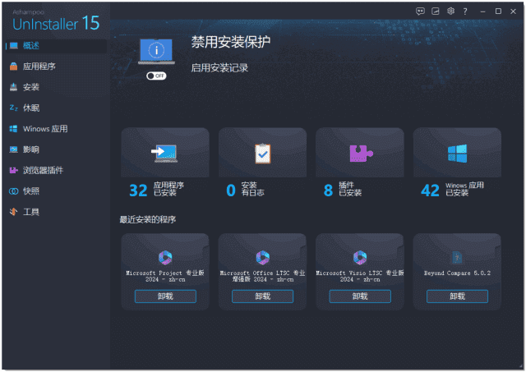Open 应用程序 in the sidebar
The width and height of the screenshot is (526, 372).
[39, 66]
